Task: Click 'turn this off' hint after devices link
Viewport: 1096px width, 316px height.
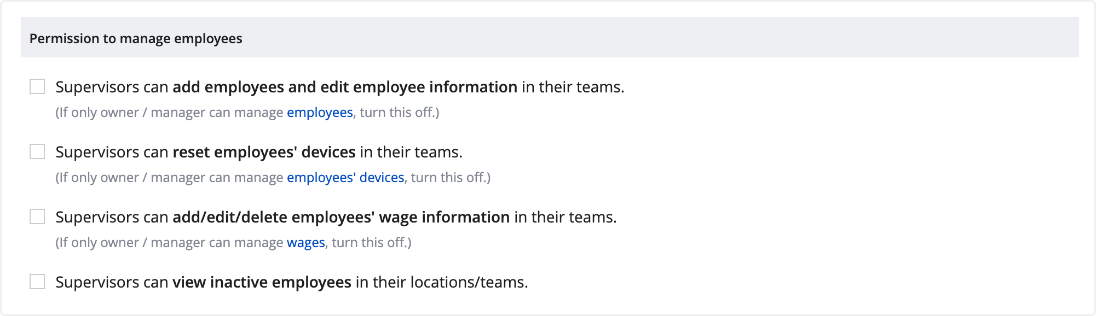Action: tap(451, 178)
